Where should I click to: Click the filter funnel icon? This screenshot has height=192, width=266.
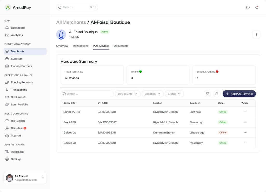[207, 94]
